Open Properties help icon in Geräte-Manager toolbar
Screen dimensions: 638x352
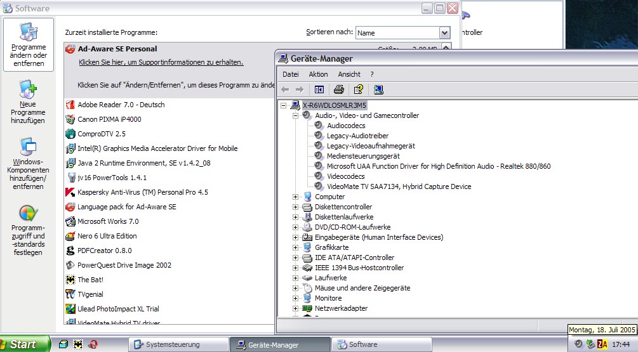359,89
